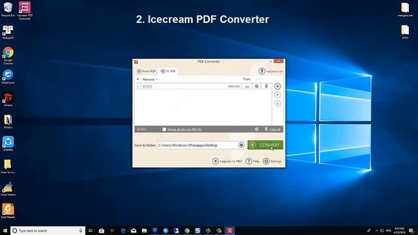Open the Photos desktop shortcut

(8, 121)
